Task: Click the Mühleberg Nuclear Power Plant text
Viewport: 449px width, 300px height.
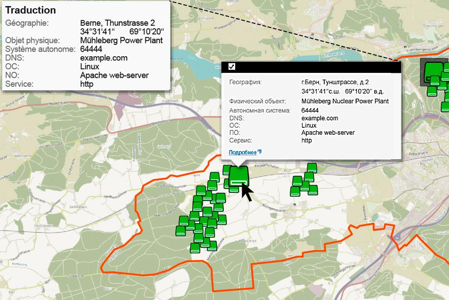Action: pos(345,101)
